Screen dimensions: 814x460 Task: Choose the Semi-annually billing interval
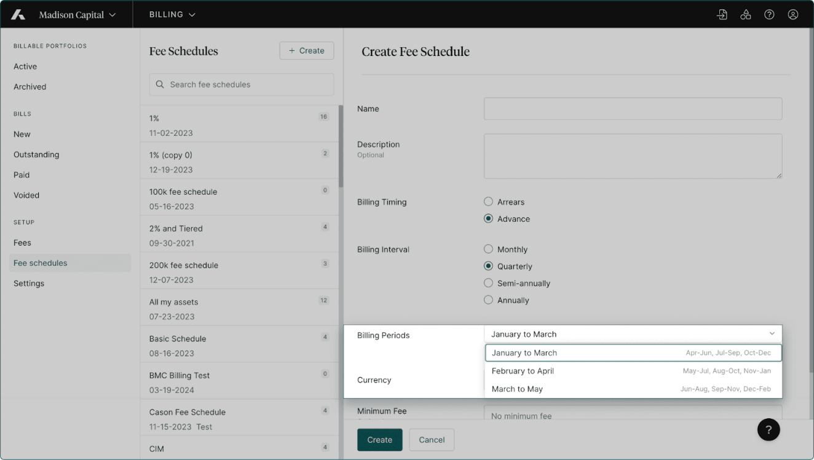488,283
